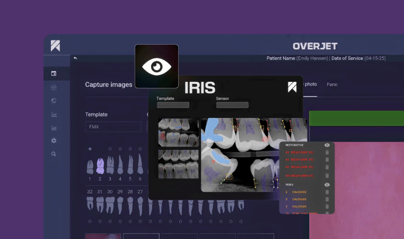
Task: Click the Overjet logo in top-left header
Action: [55, 46]
